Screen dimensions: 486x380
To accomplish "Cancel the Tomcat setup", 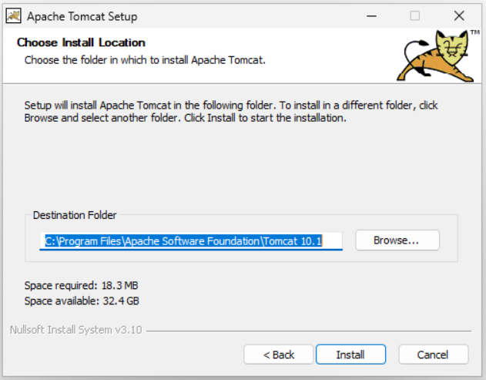I will [x=433, y=355].
